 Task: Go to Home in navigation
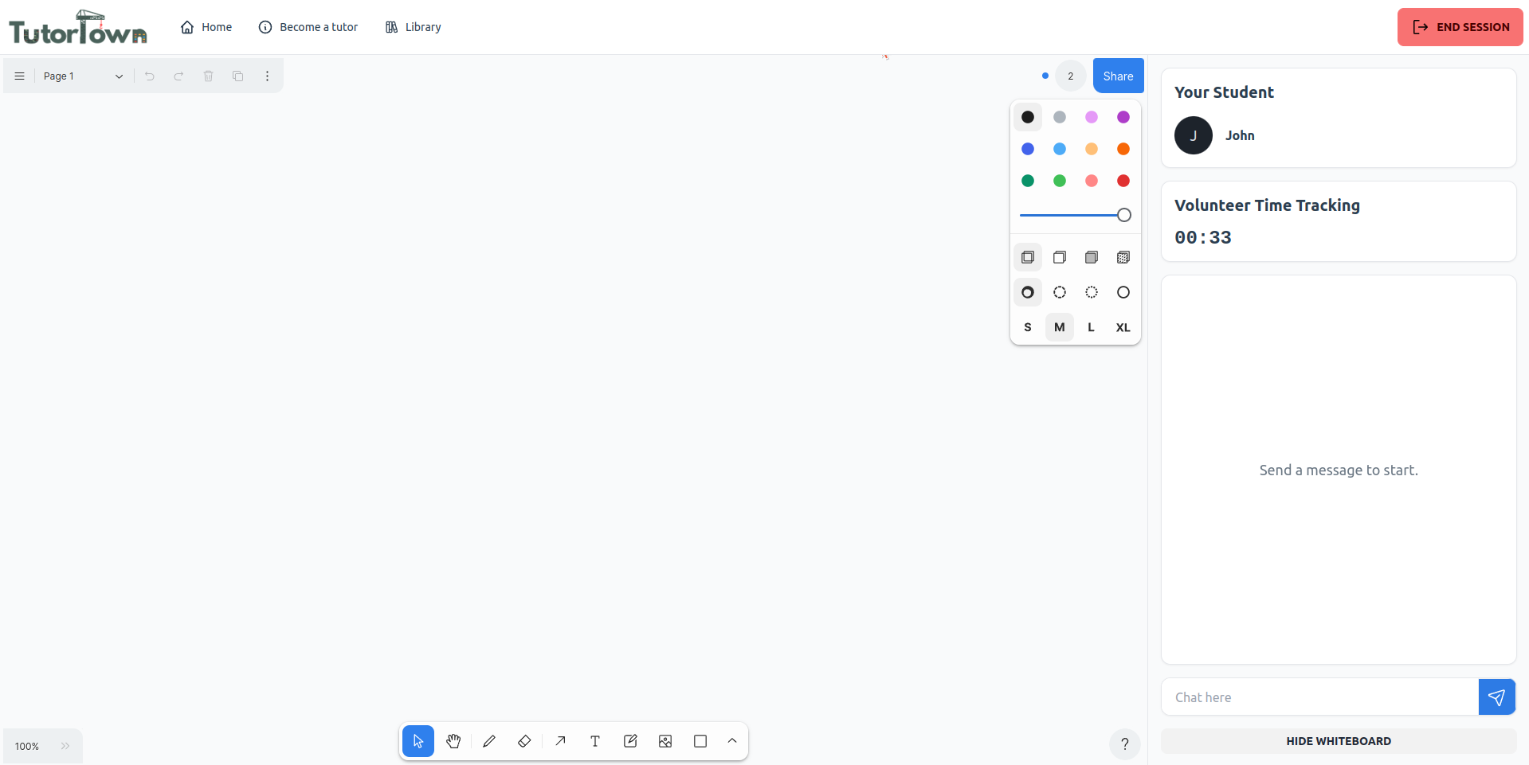coord(206,27)
